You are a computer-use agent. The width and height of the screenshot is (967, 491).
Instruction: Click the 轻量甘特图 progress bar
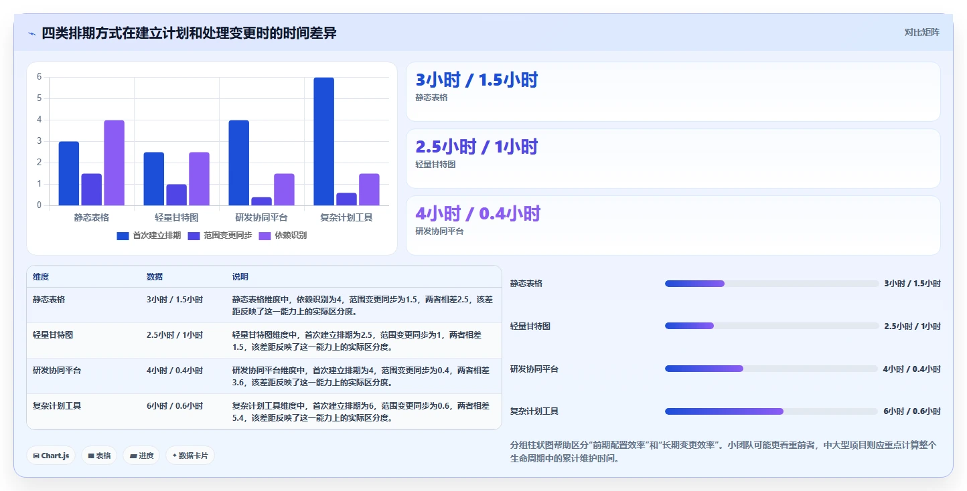tap(771, 326)
